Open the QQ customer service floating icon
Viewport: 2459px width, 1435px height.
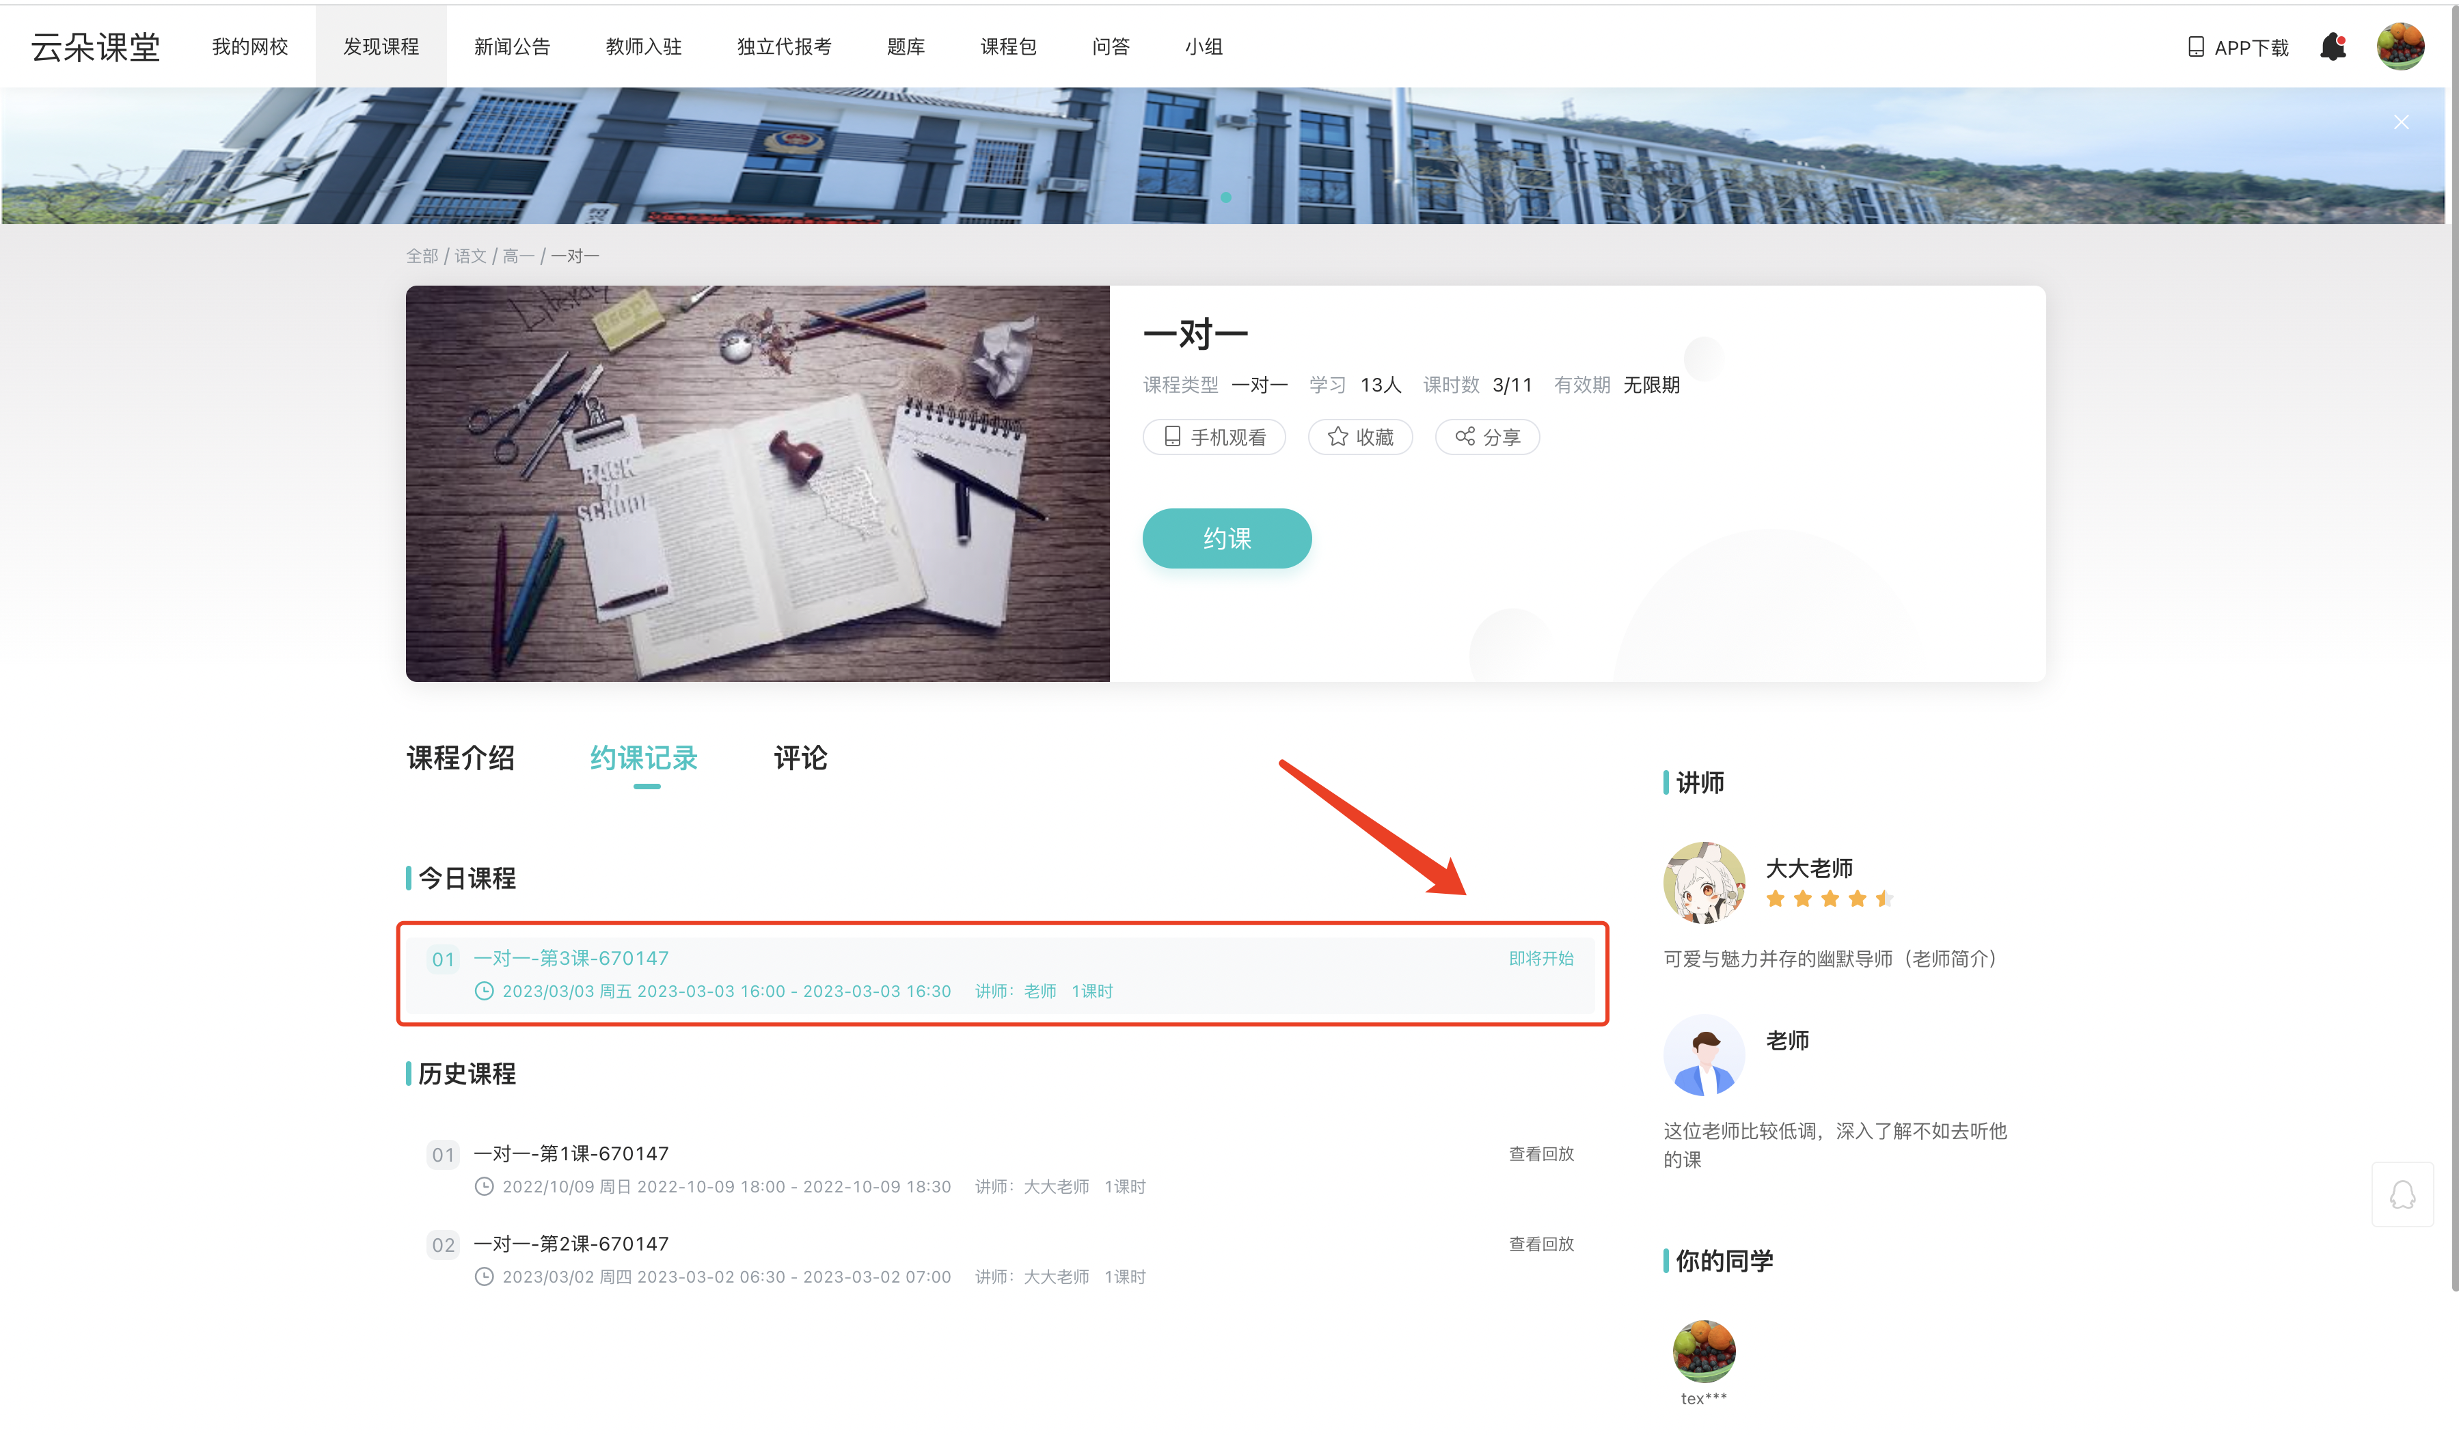point(2402,1194)
